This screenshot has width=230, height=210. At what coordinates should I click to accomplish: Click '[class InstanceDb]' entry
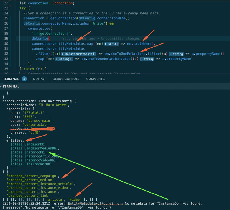coord(29,152)
